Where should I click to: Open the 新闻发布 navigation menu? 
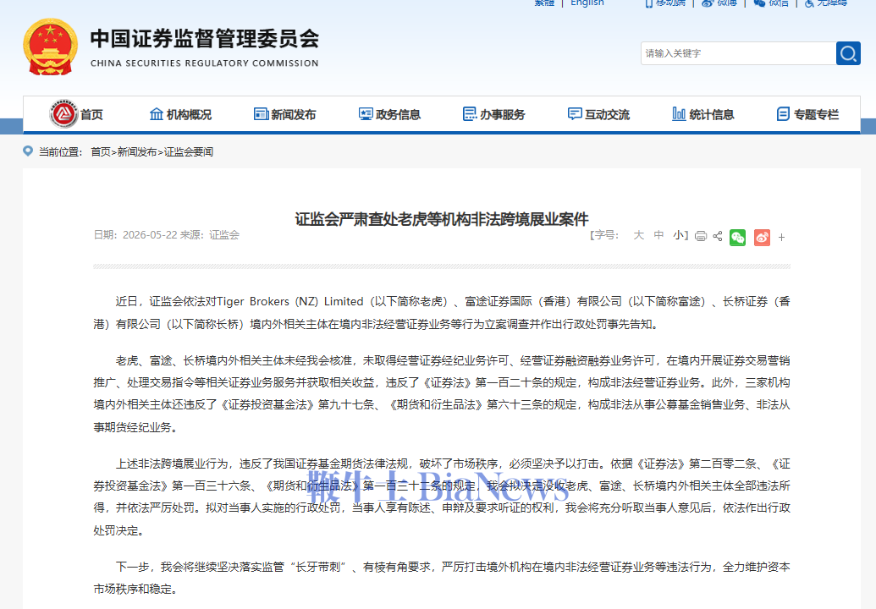(294, 114)
